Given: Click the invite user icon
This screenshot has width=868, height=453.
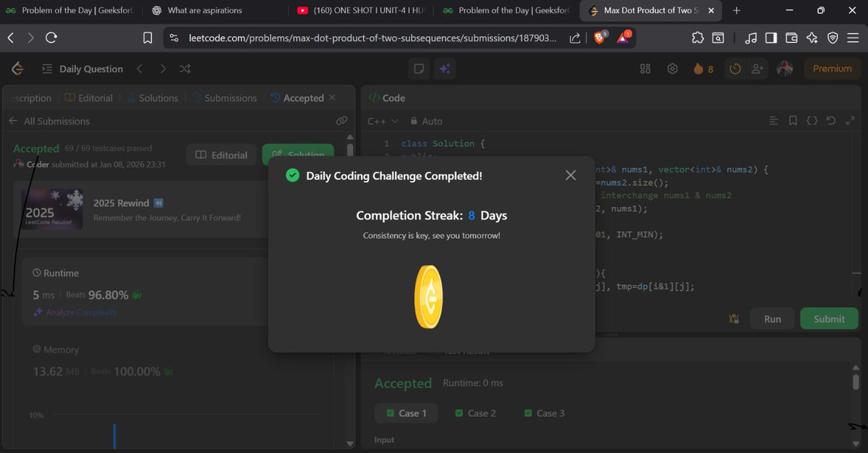Looking at the screenshot, I should [757, 69].
